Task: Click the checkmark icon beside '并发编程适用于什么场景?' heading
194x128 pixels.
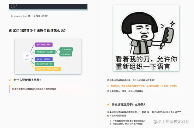Action: tap(108, 105)
